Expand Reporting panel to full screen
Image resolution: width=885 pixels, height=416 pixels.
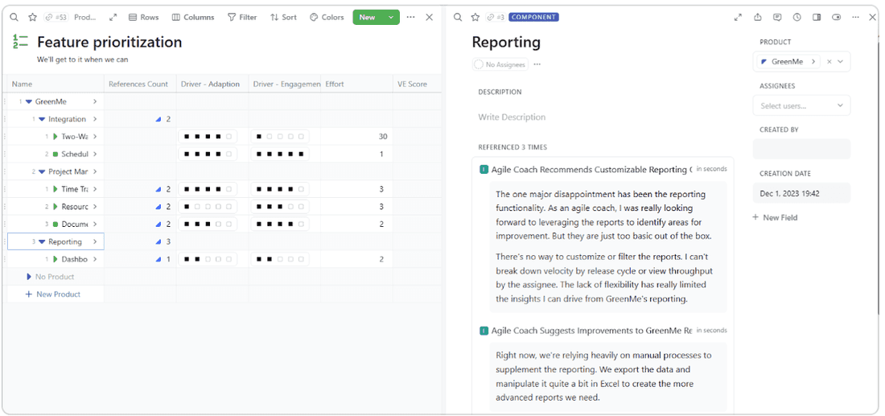tap(738, 18)
